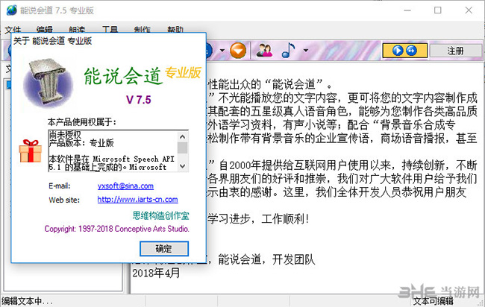Viewport: 485px width, 307px height.
Task: Open the 工具 menu
Action: point(110,30)
